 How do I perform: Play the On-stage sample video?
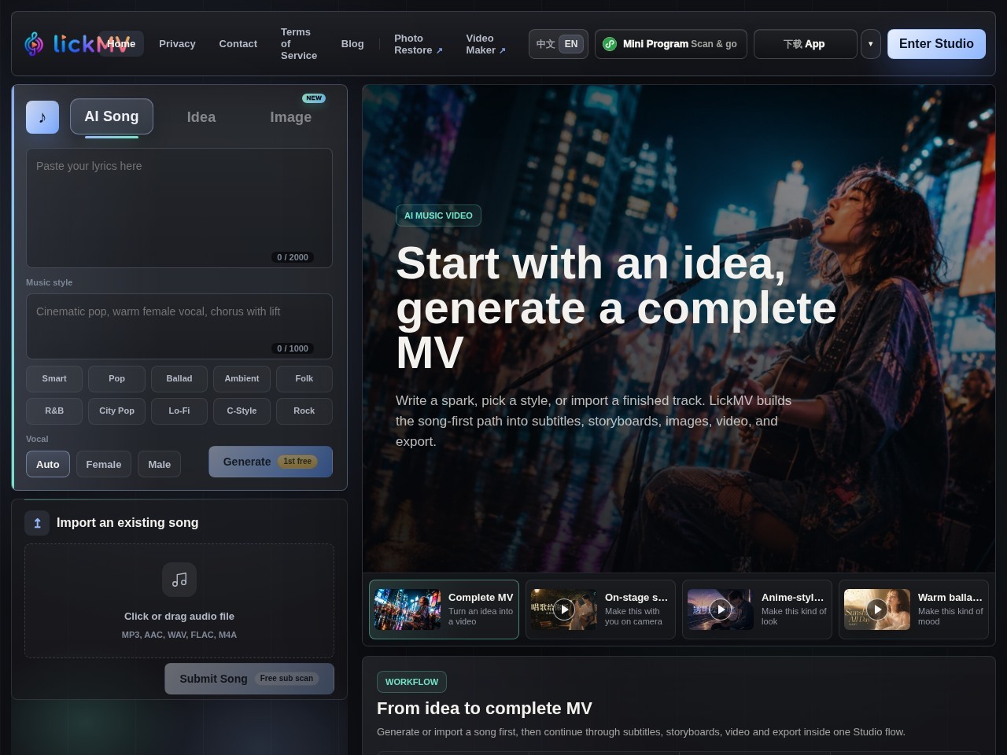564,610
